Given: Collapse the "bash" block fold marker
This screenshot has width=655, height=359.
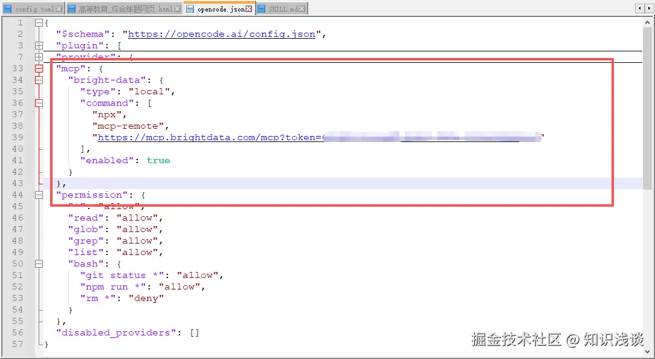Looking at the screenshot, I should (x=39, y=264).
